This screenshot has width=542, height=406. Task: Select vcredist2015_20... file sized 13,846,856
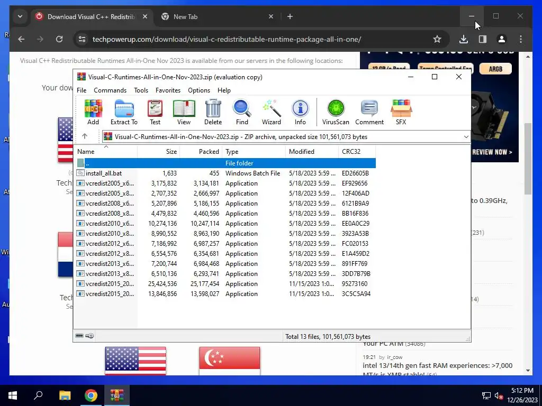225,294
